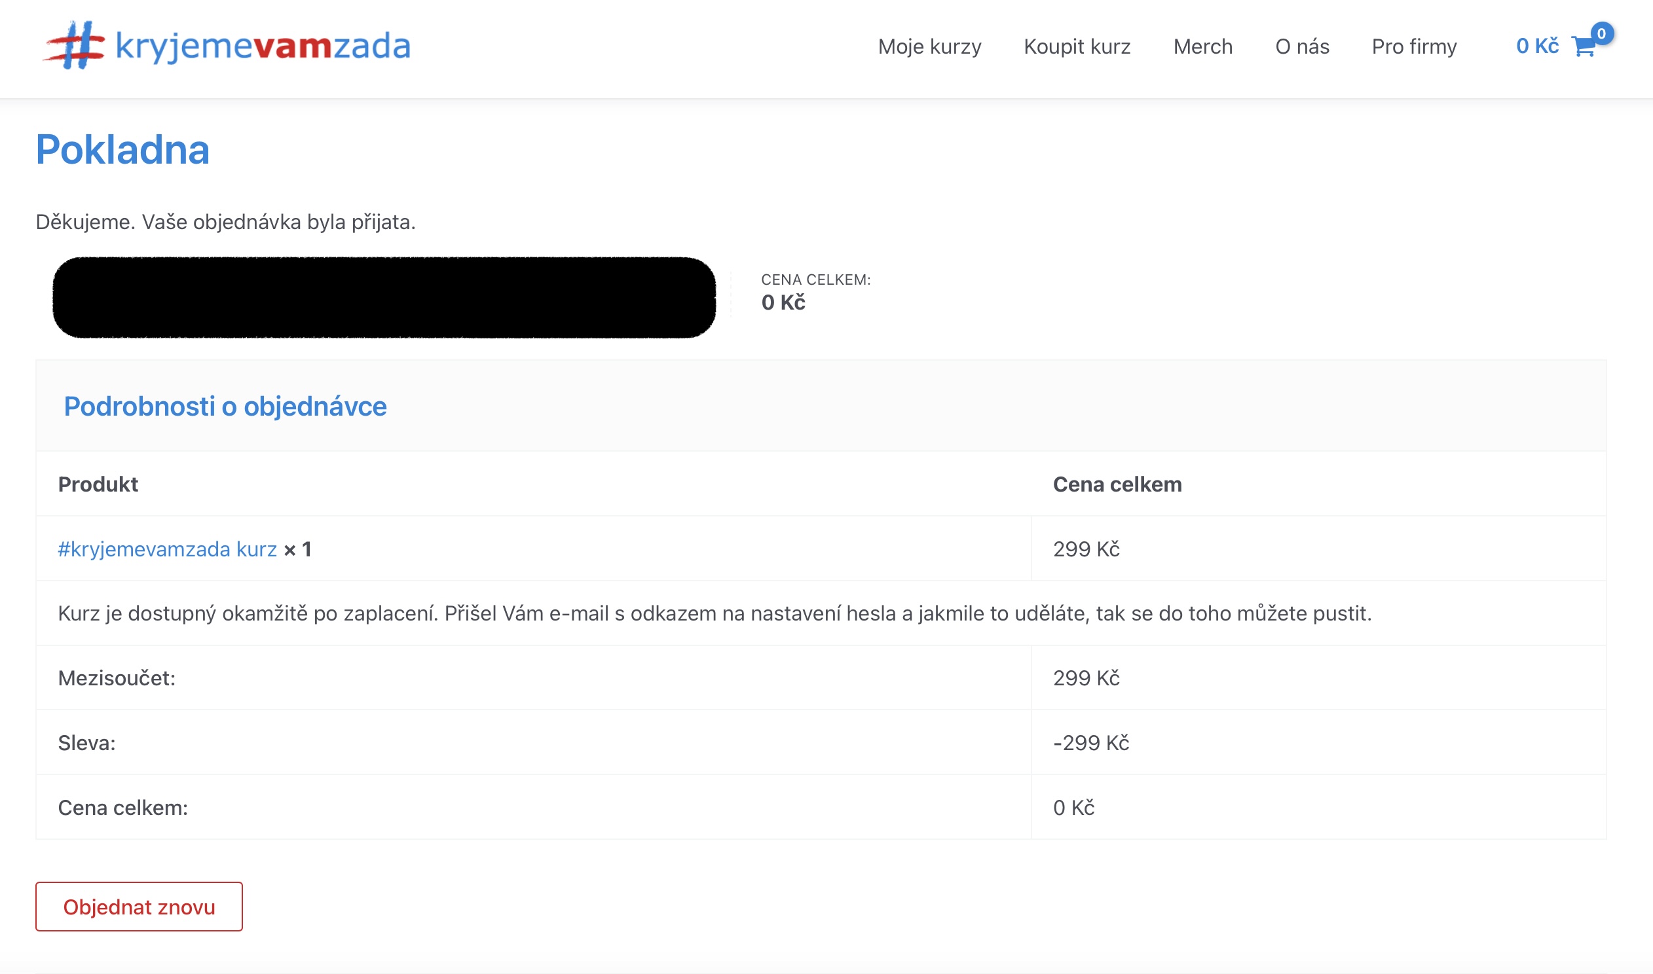Select the Cena celkem column header

[x=1117, y=484]
